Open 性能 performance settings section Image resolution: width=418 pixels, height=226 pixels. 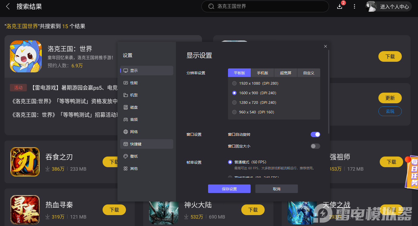click(x=147, y=83)
